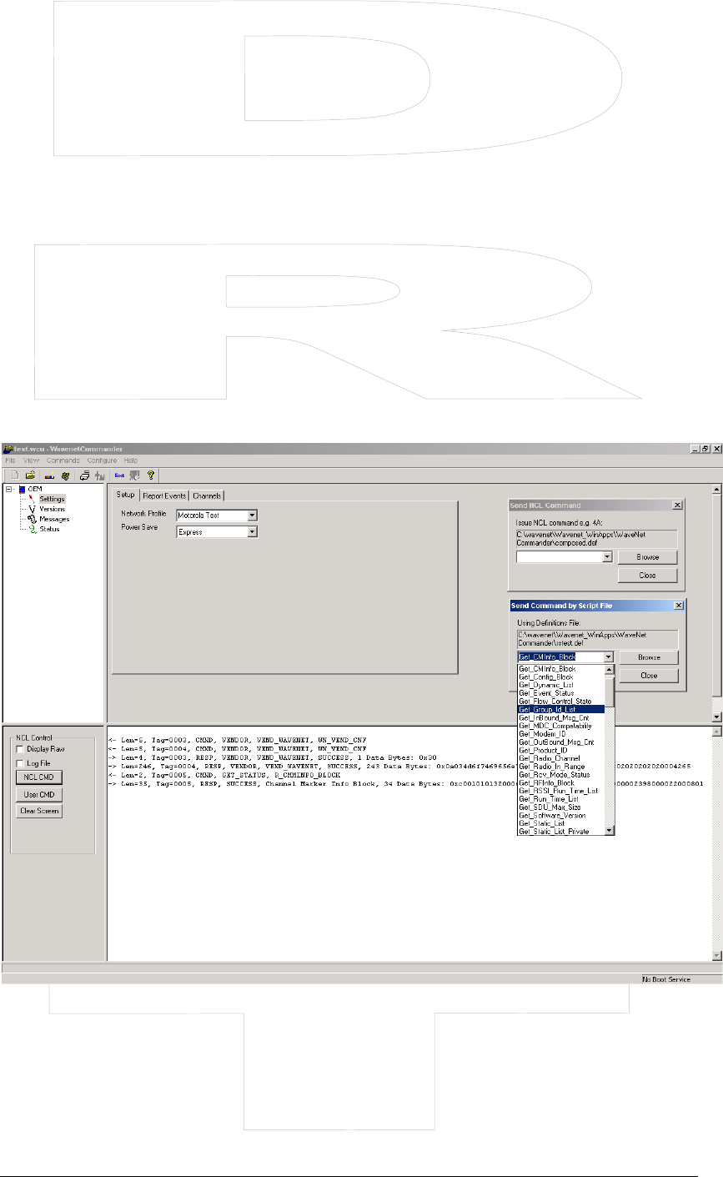Click the toolbar icon right of the folder icon
This screenshot has width=723, height=1177.
(49, 475)
